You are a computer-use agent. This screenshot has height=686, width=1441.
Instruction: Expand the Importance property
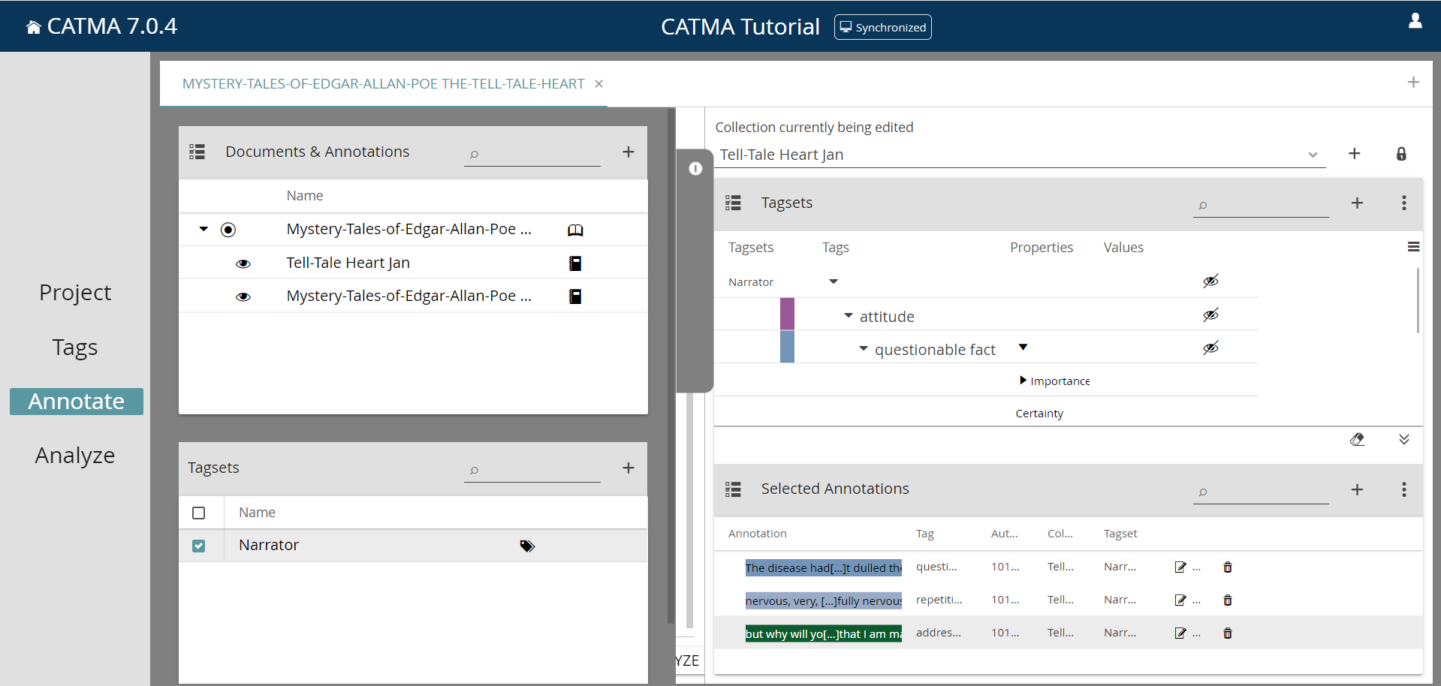(x=1023, y=381)
